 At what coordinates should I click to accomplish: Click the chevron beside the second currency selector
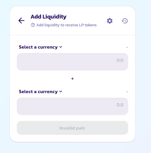(x=61, y=91)
